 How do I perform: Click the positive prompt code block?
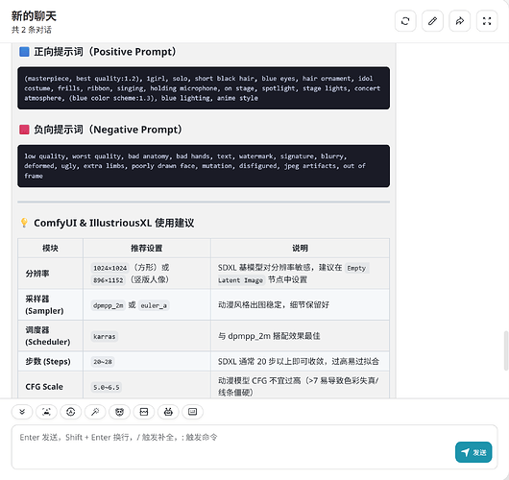tap(204, 88)
